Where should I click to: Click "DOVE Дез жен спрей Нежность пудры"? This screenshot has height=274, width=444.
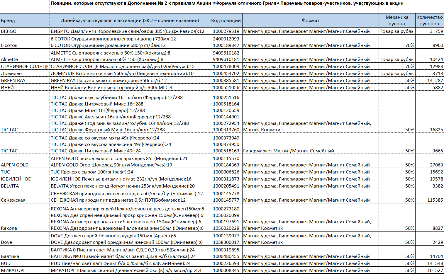[113, 236]
